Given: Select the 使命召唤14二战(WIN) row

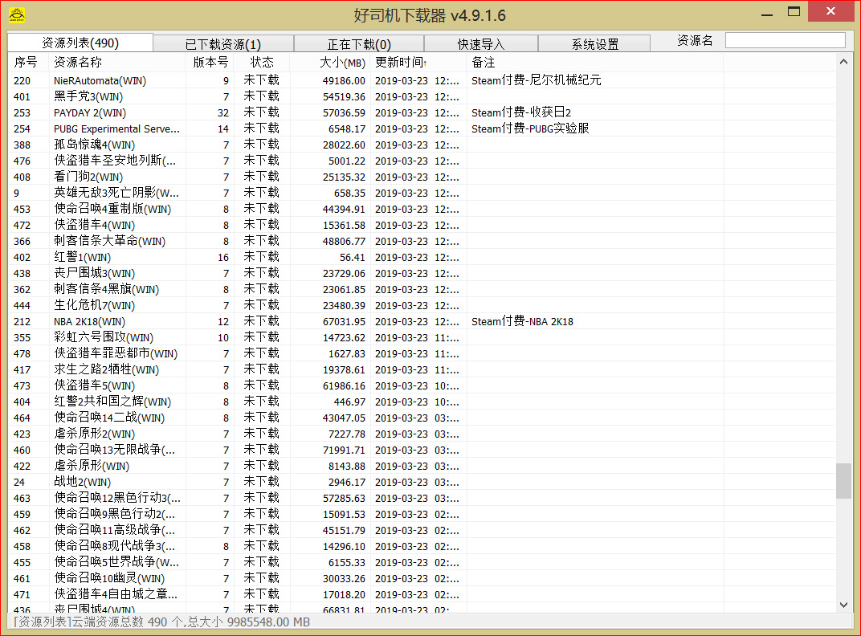Looking at the screenshot, I should click(x=422, y=418).
